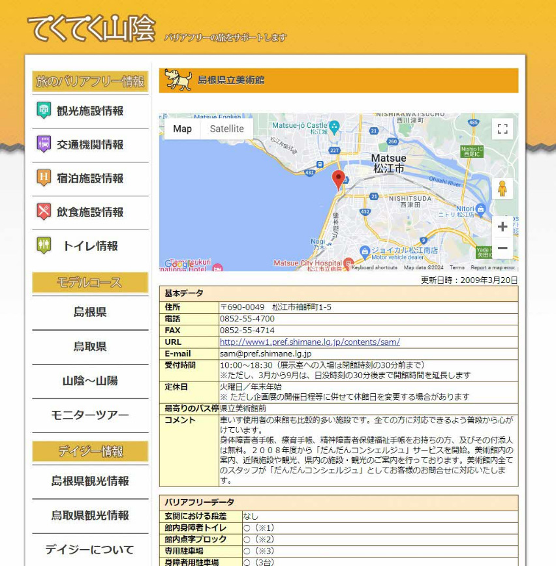The height and width of the screenshot is (566, 556).
Task: Click the dog mascot icon in header
Action: click(178, 80)
